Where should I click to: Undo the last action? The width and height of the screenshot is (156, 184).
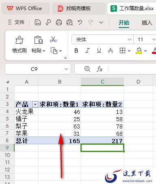coord(80,22)
